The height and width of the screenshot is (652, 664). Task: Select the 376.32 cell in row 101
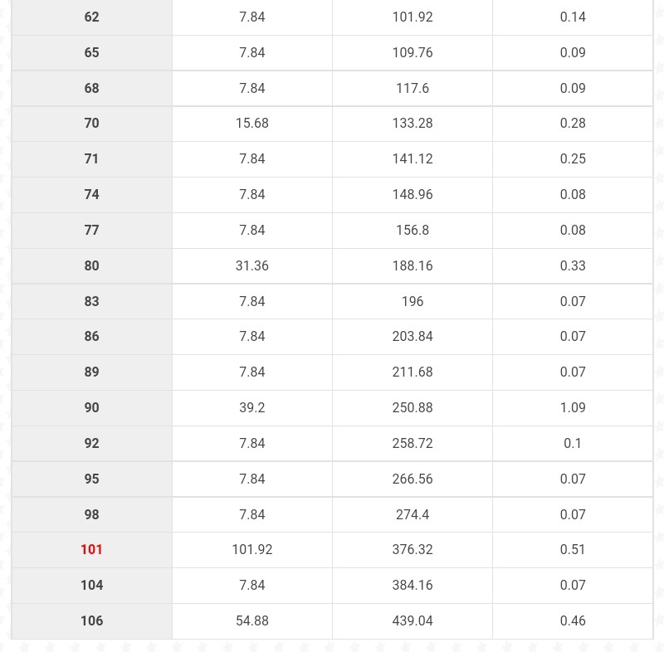(x=413, y=549)
